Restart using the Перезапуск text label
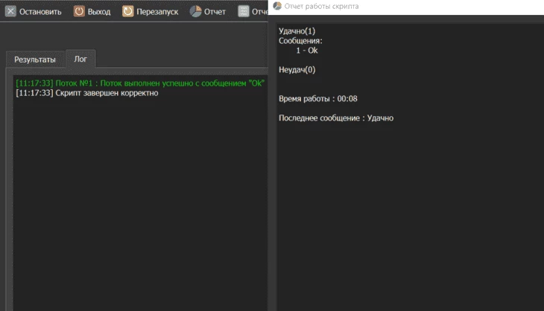The image size is (544, 311). [x=157, y=12]
